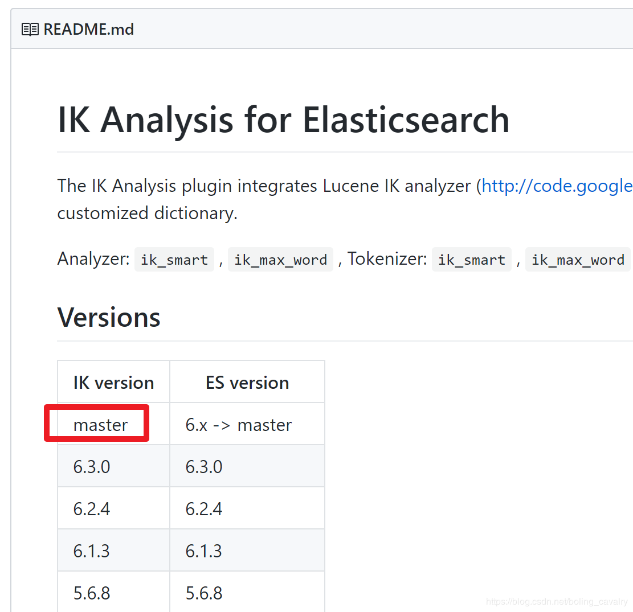Click the README.md file title
The width and height of the screenshot is (633, 612).
(x=88, y=30)
